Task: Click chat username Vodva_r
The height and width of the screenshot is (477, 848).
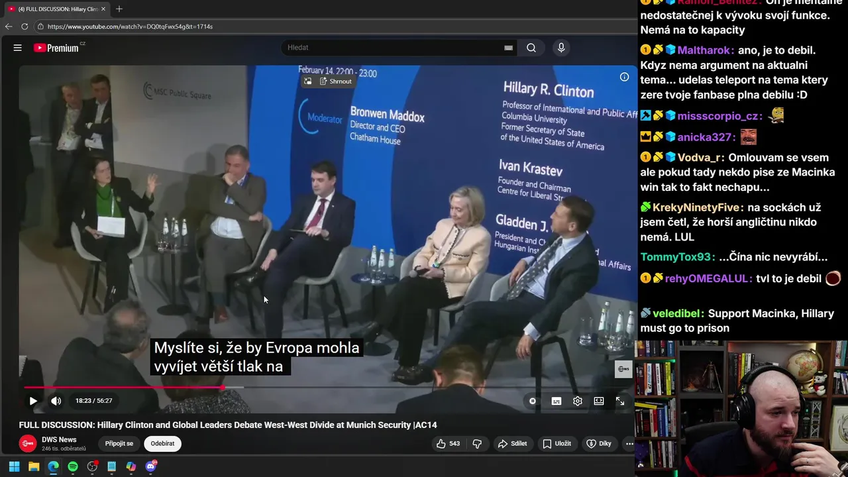Action: [700, 158]
